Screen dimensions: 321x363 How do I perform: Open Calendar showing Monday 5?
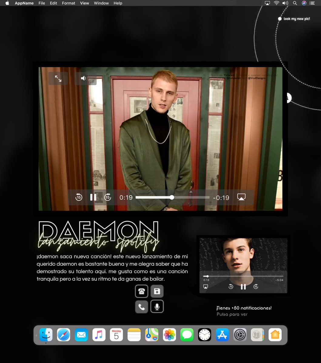coord(116,335)
